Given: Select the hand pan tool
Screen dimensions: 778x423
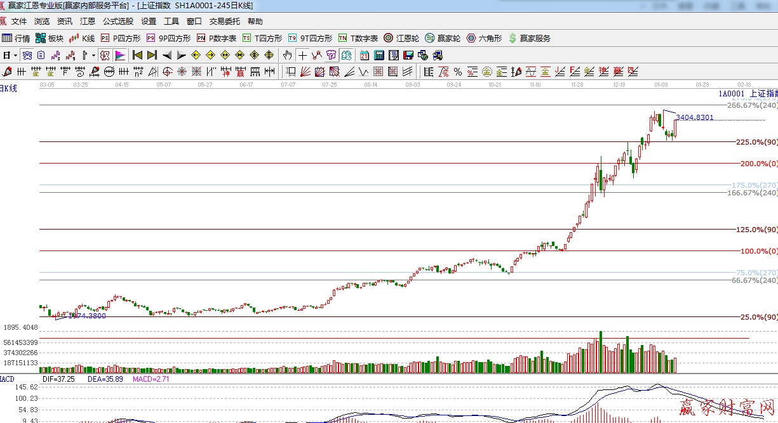Looking at the screenshot, I should pyautogui.click(x=287, y=55).
